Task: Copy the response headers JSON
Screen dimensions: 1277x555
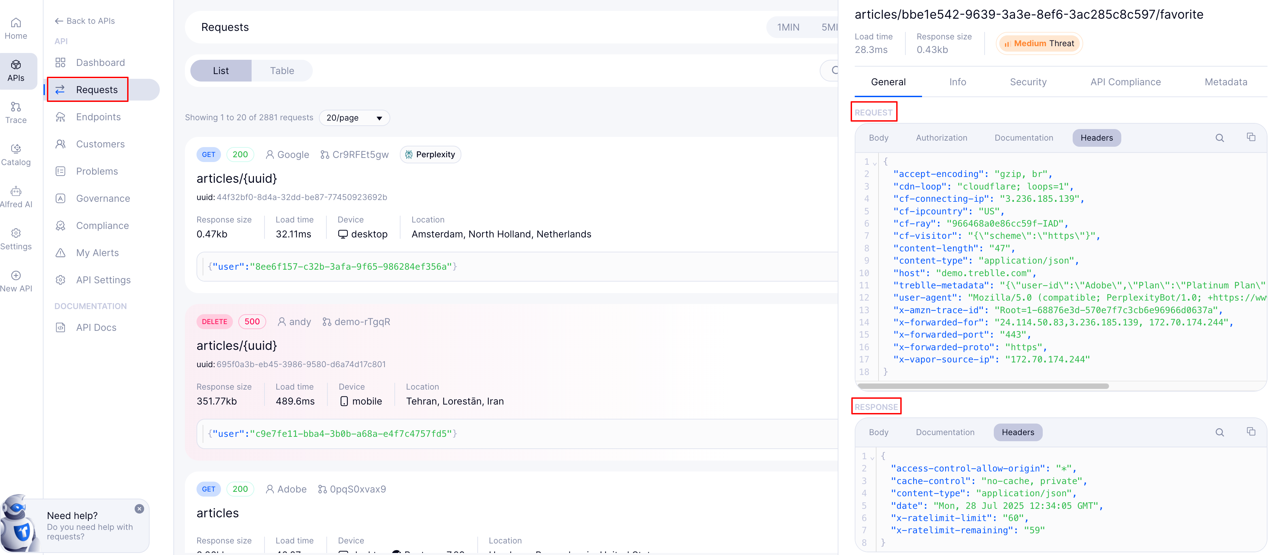Action: tap(1251, 431)
